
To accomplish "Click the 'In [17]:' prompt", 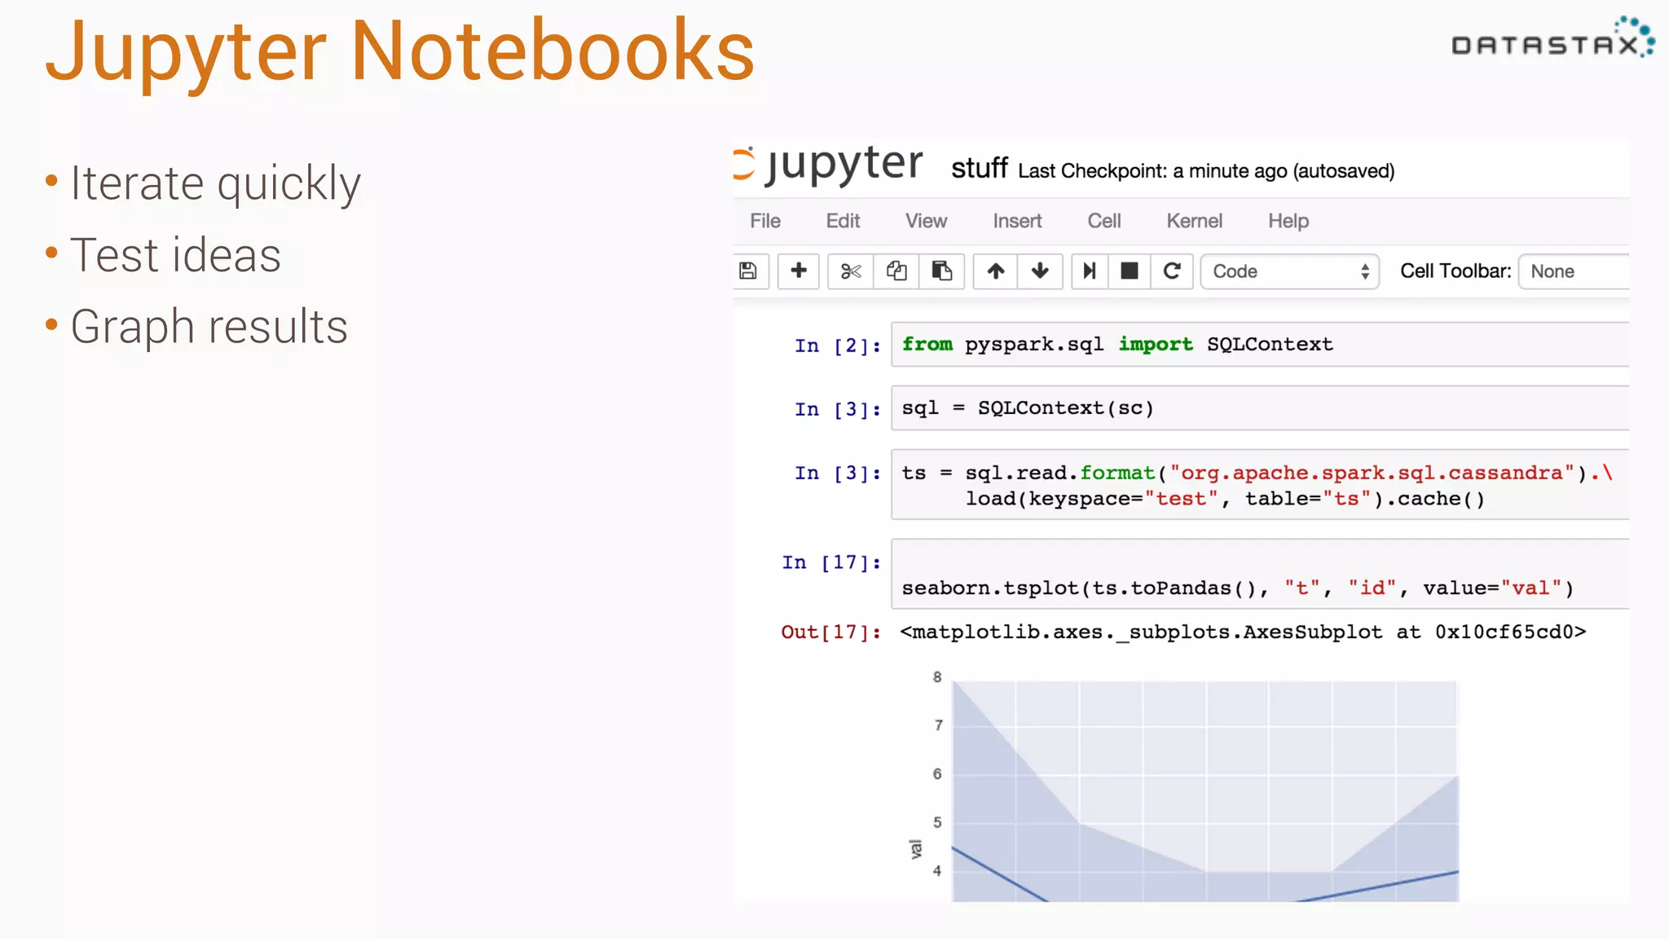I will tap(831, 562).
